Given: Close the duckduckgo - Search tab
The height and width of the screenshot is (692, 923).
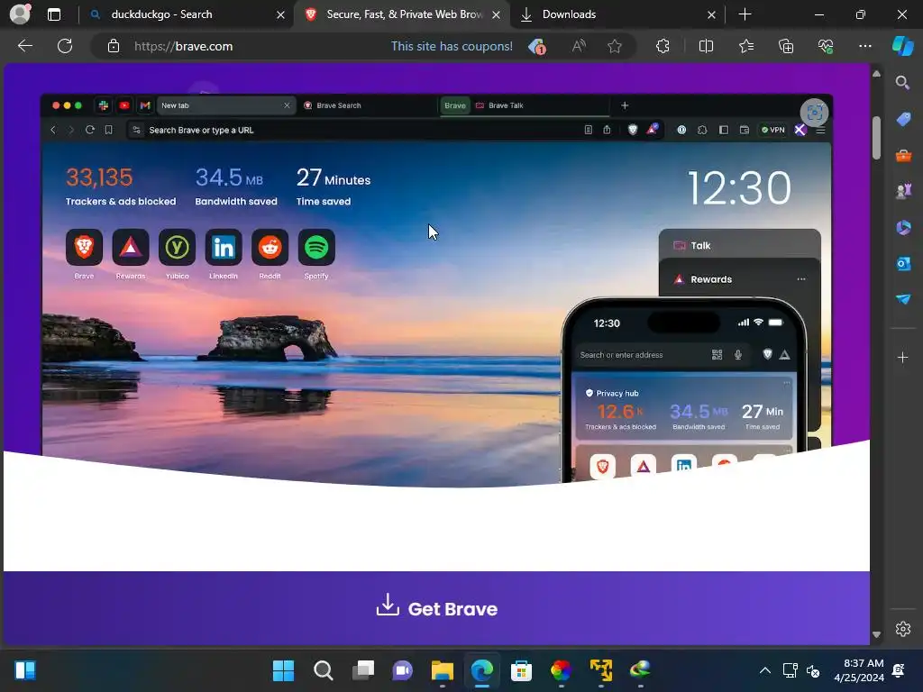Looking at the screenshot, I should [281, 14].
